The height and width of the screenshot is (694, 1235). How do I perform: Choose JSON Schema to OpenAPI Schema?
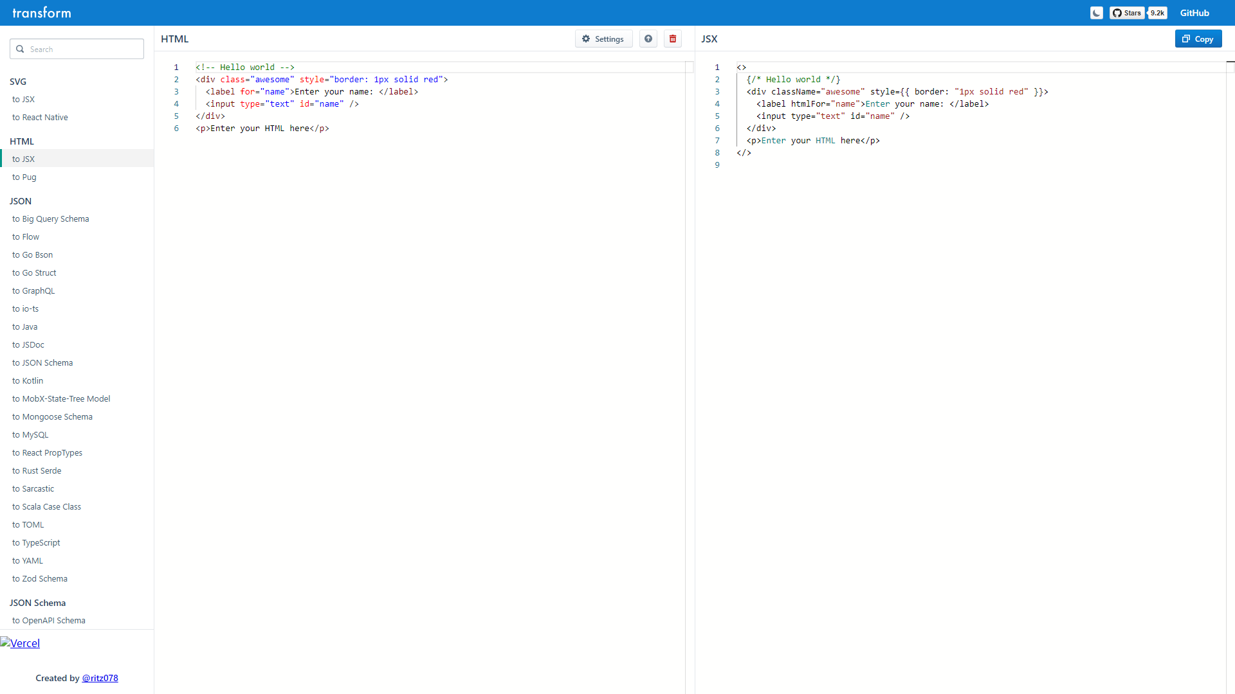(x=77, y=620)
